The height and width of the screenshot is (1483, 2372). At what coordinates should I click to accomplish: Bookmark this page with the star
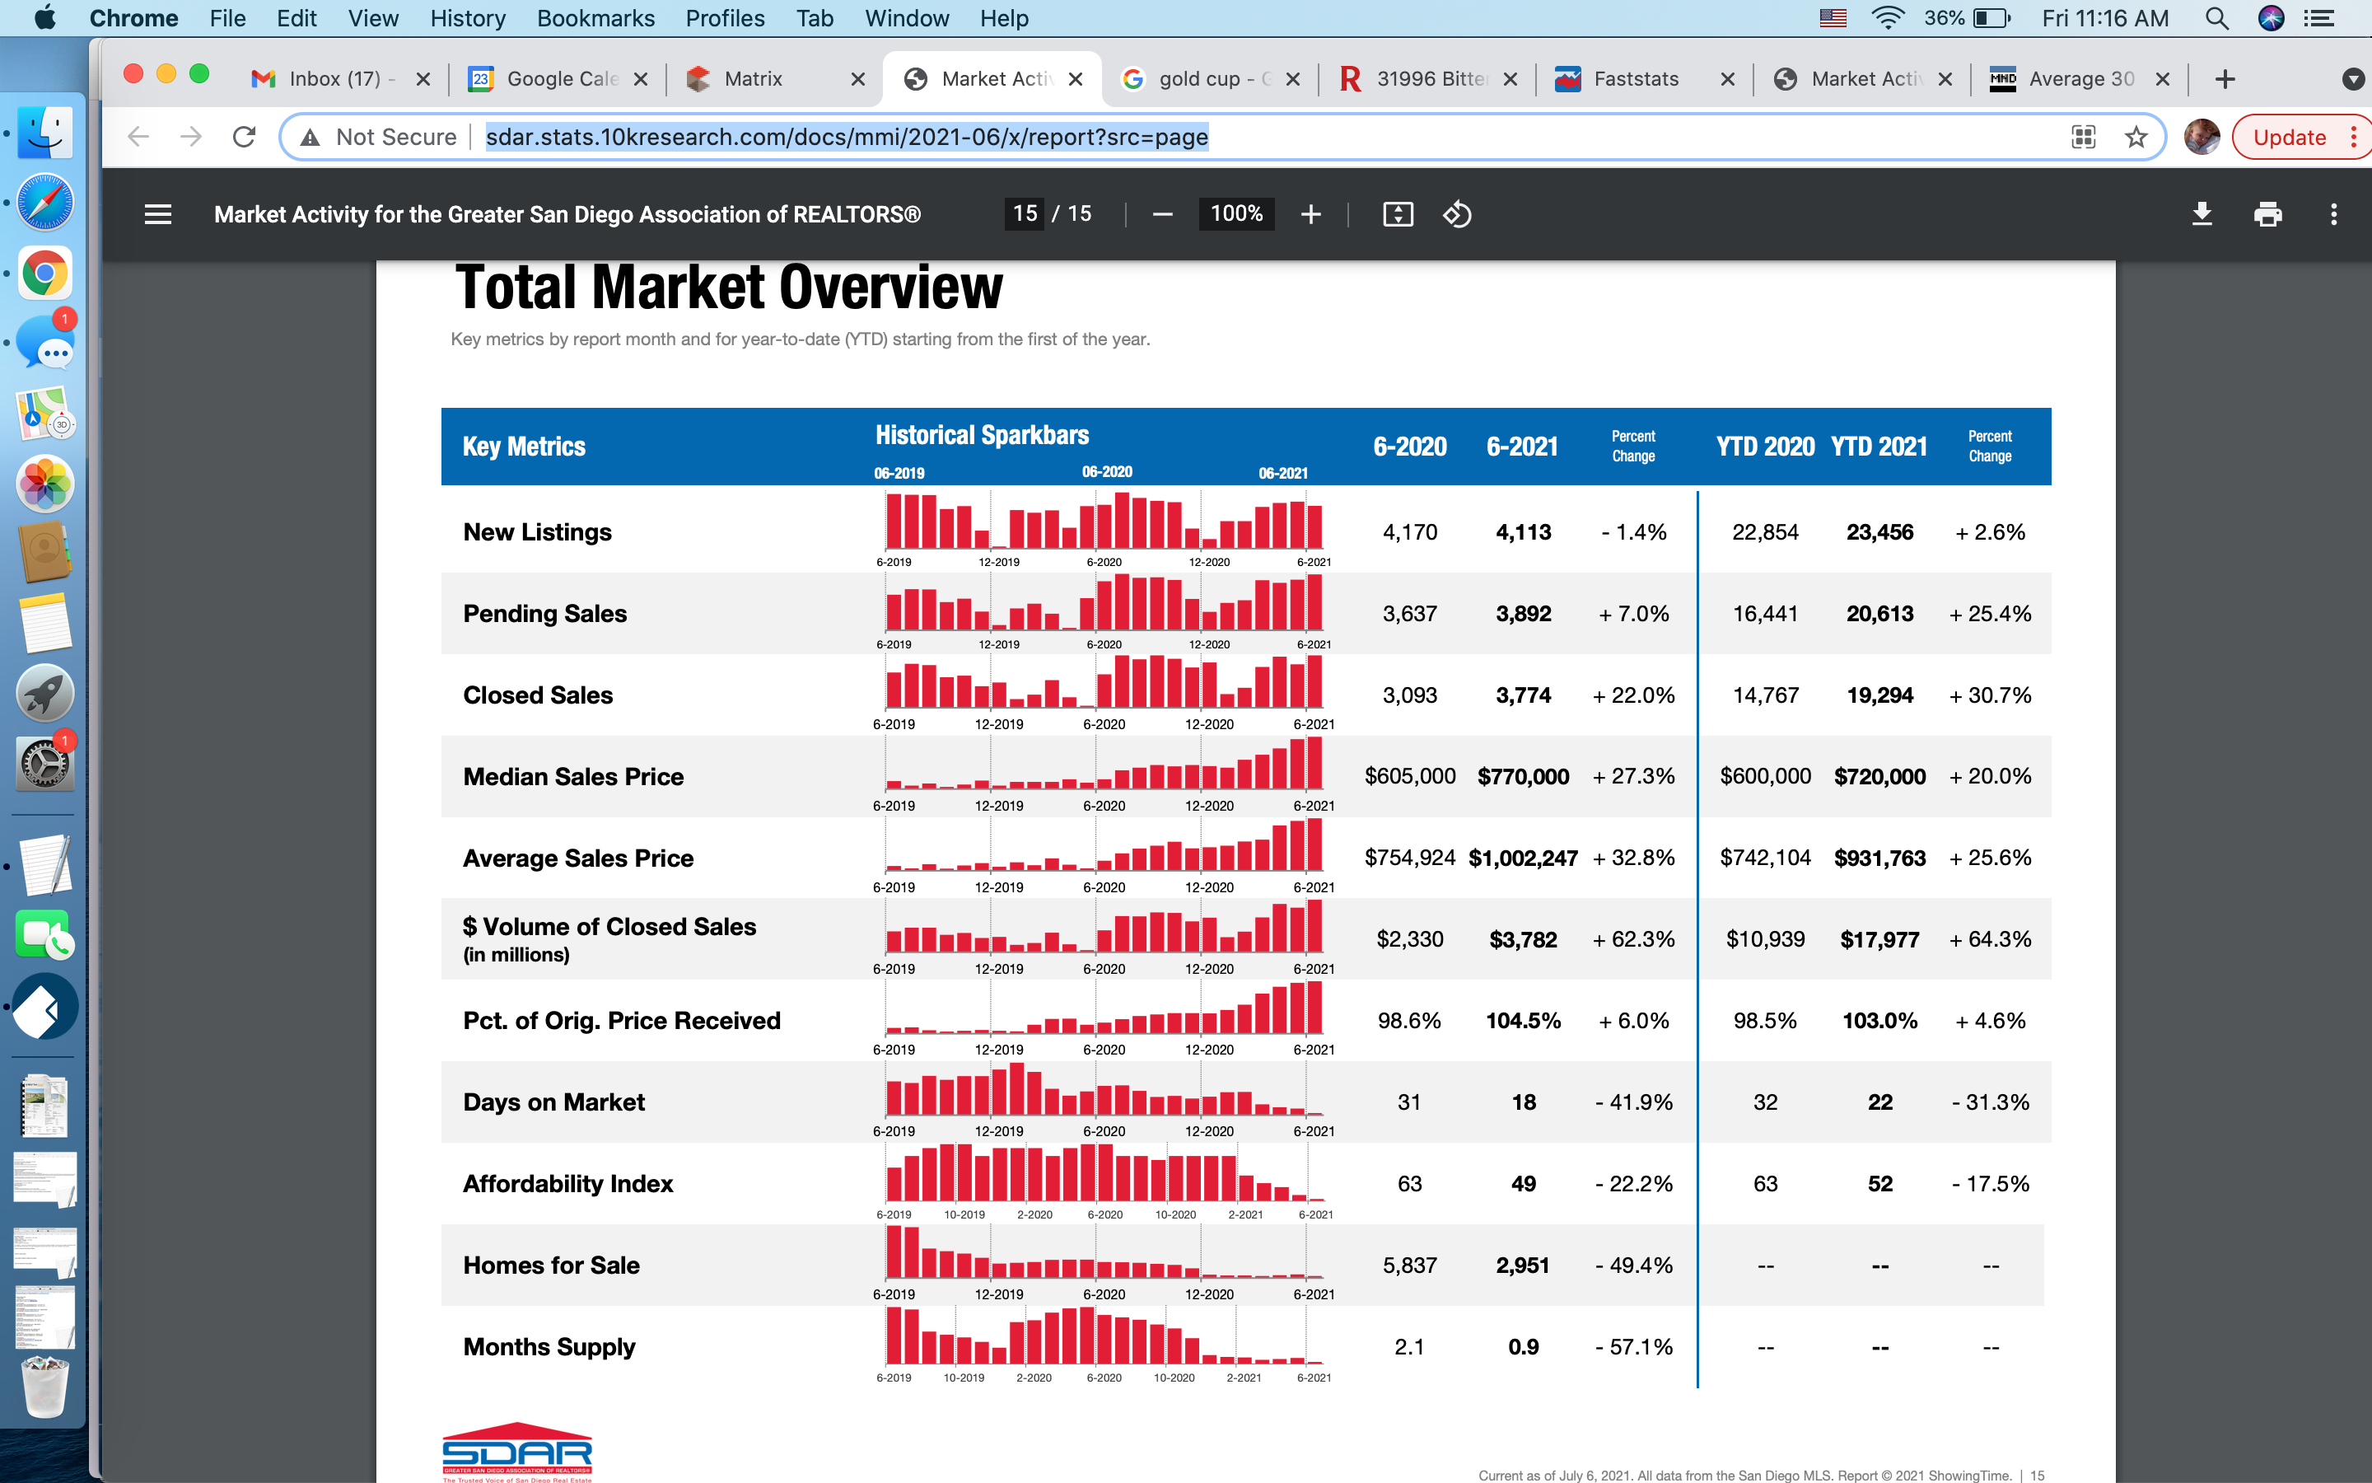pyautogui.click(x=2136, y=138)
